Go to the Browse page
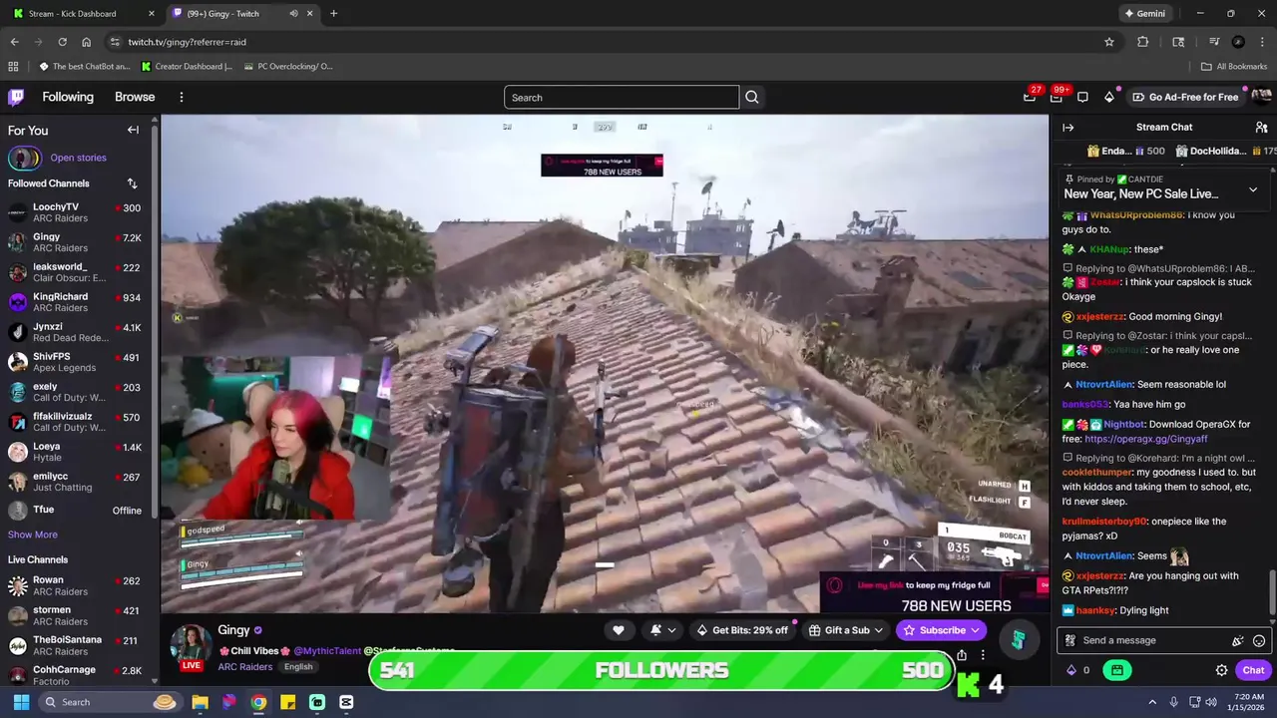1277x718 pixels. point(135,97)
